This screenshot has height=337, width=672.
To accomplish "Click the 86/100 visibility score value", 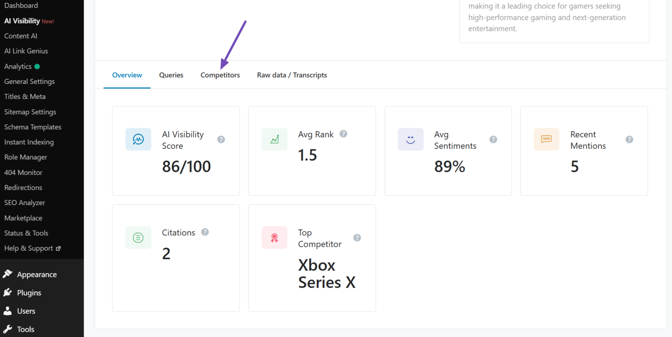I will tap(186, 167).
